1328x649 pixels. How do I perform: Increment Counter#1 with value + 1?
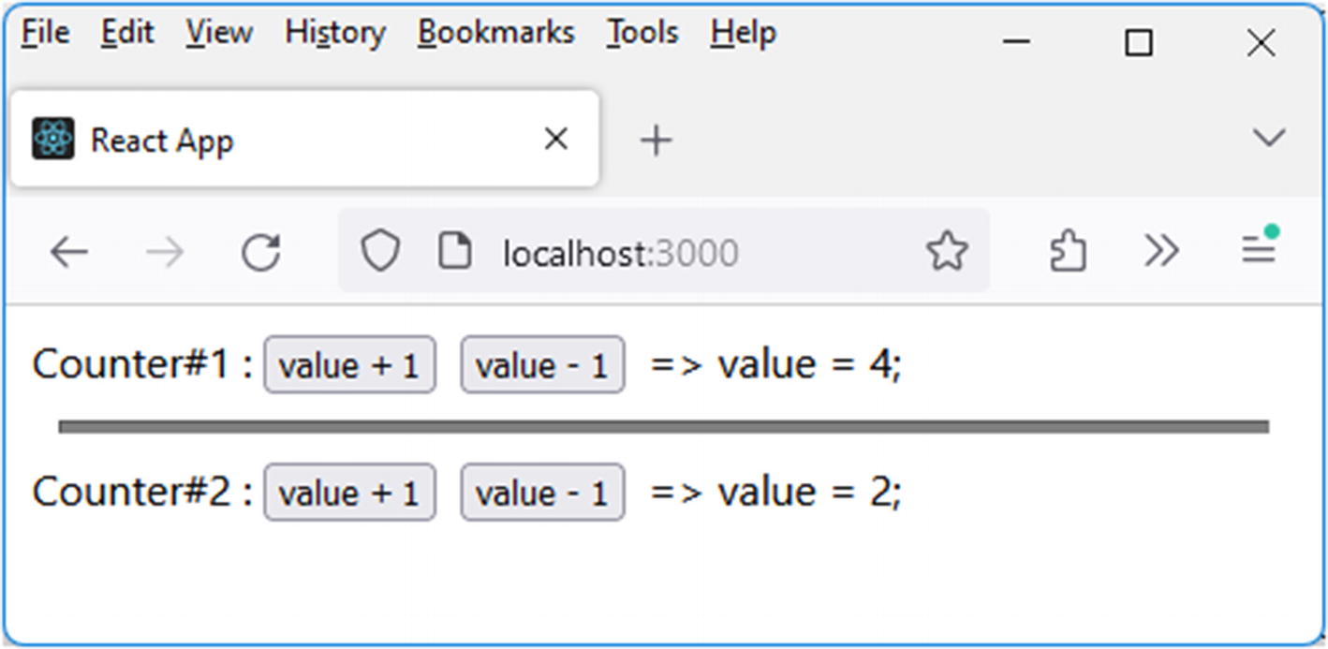pos(349,365)
